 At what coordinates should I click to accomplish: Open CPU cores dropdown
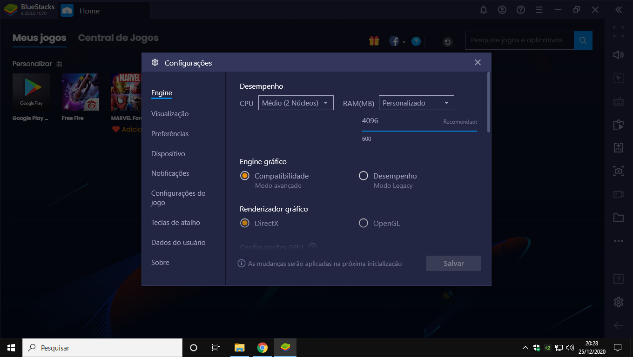(x=296, y=103)
